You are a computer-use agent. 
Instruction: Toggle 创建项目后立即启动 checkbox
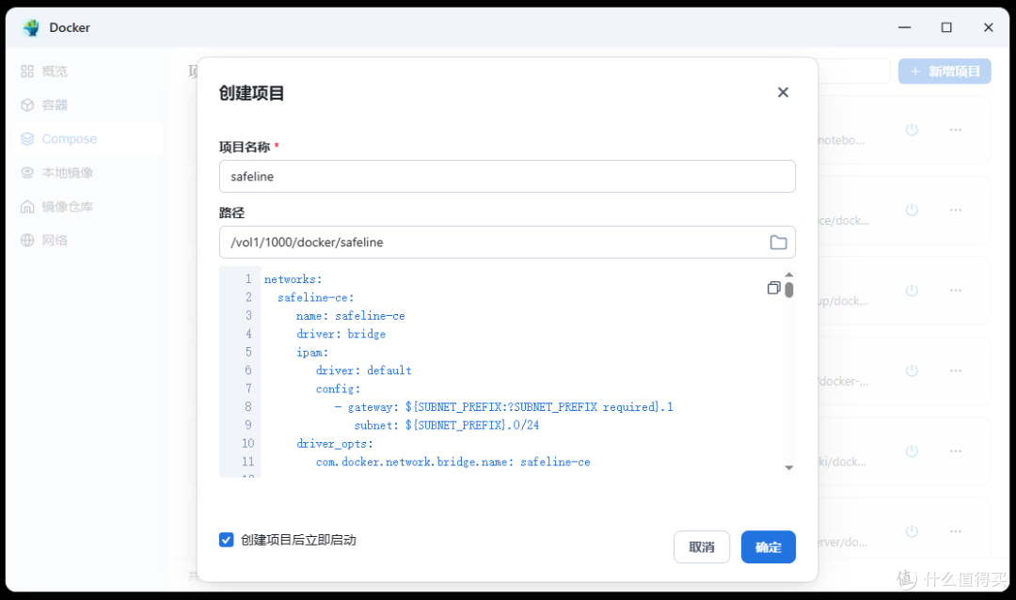[x=226, y=540]
